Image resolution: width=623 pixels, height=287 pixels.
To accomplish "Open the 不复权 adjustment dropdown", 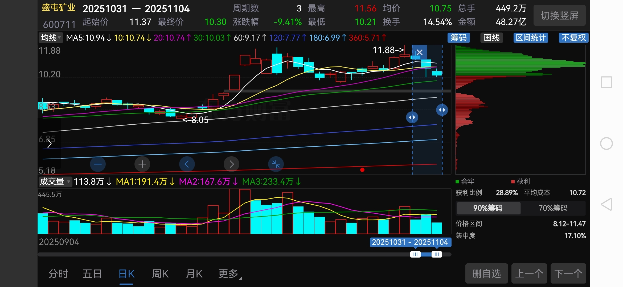I will pyautogui.click(x=573, y=38).
